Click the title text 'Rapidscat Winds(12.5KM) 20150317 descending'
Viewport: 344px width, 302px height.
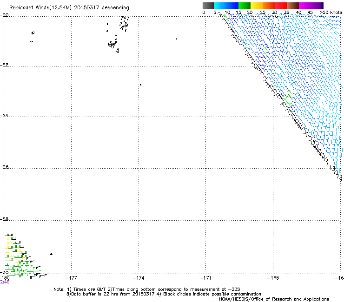pos(69,8)
